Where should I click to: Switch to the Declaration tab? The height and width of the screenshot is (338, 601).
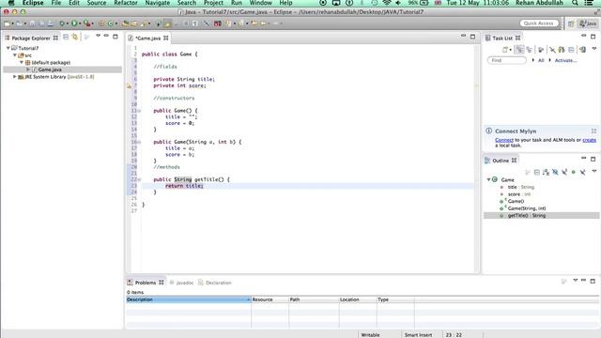click(215, 283)
